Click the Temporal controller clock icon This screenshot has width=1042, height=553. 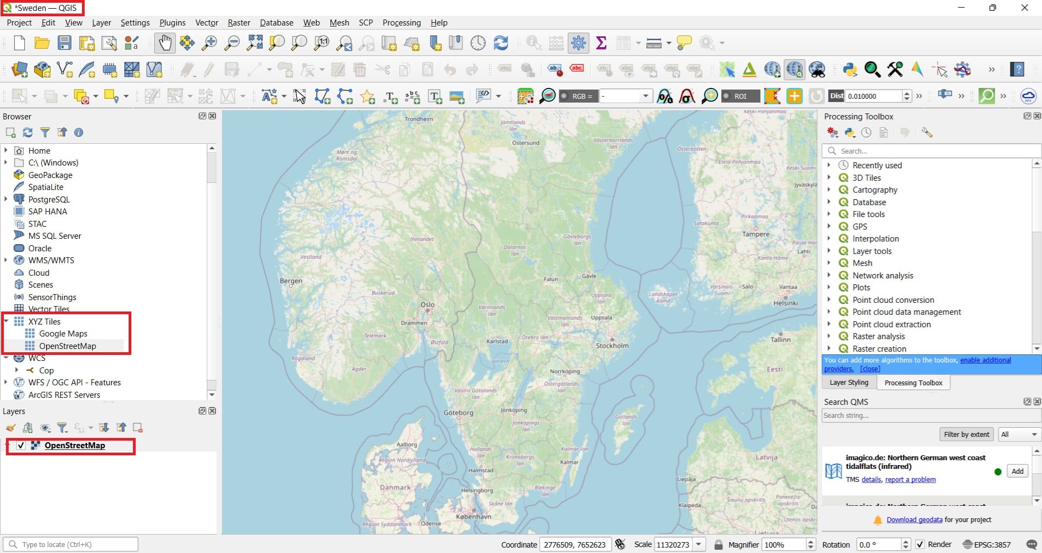478,43
